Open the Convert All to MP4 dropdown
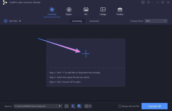This screenshot has height=111, width=172. (x=156, y=21)
